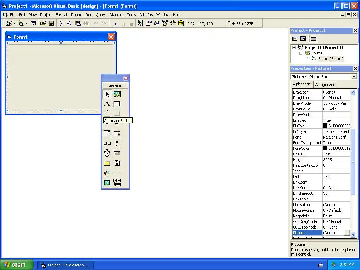
Task: Collapse the Project1 (Project1) tree node
Action: click(294, 48)
